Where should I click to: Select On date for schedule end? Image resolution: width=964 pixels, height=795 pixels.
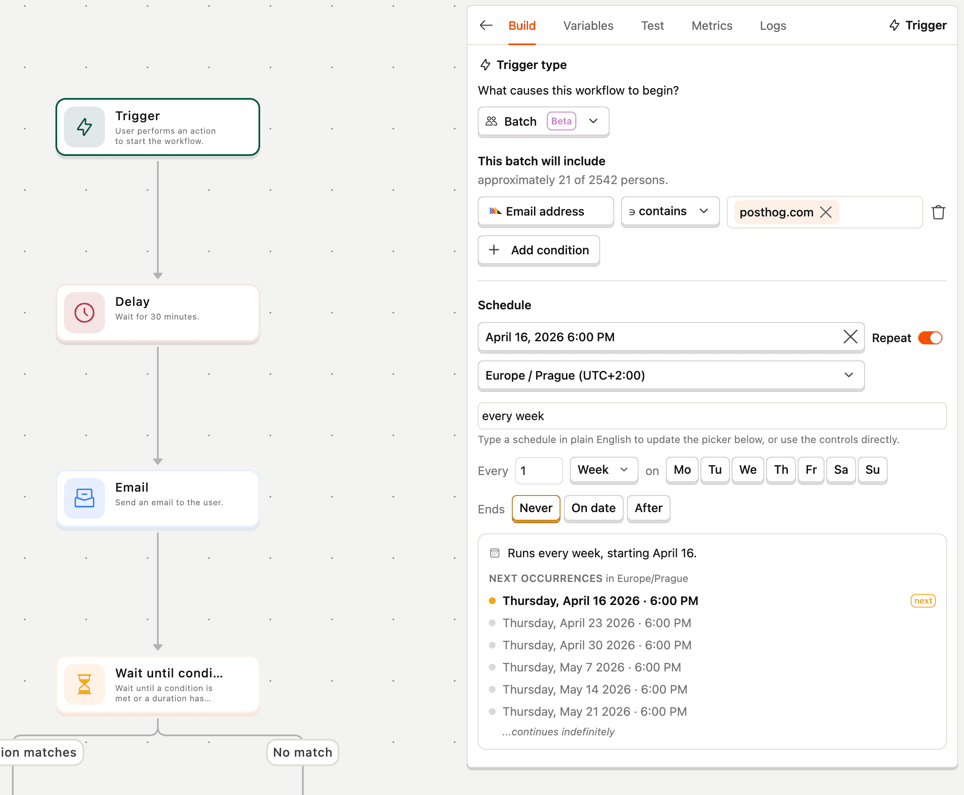pyautogui.click(x=593, y=508)
